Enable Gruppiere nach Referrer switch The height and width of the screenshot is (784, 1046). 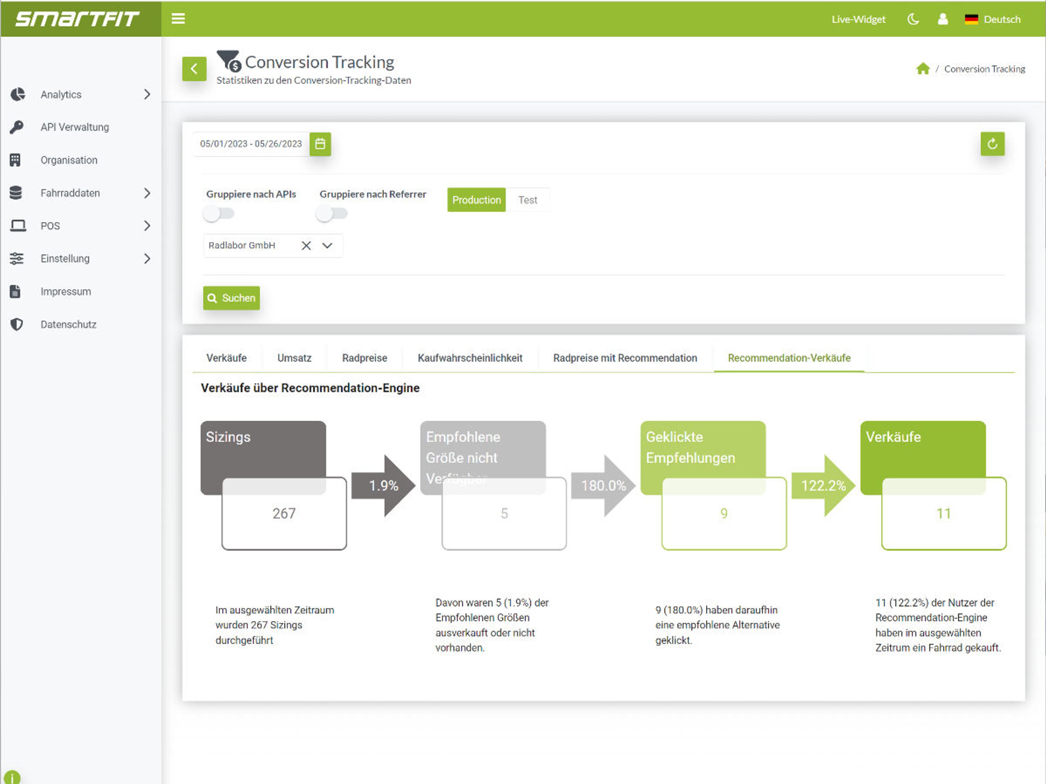pyautogui.click(x=332, y=214)
